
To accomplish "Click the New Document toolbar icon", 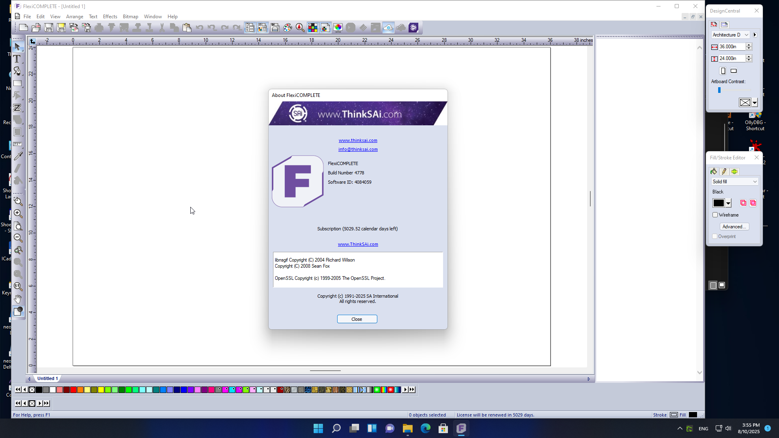I will 24,28.
